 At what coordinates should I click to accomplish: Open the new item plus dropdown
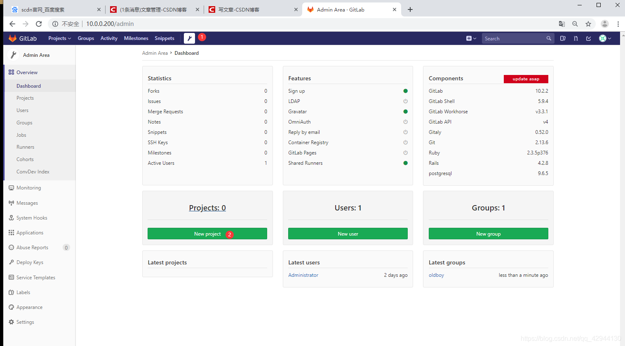tap(471, 38)
